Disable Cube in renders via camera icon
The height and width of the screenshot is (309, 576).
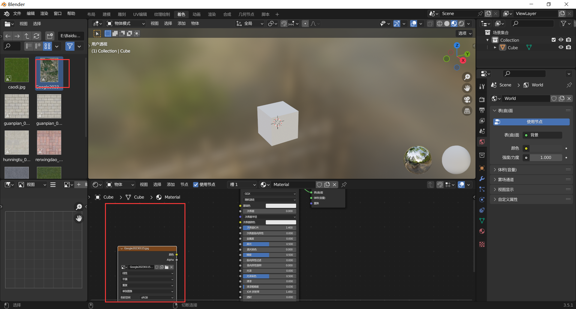click(x=568, y=47)
